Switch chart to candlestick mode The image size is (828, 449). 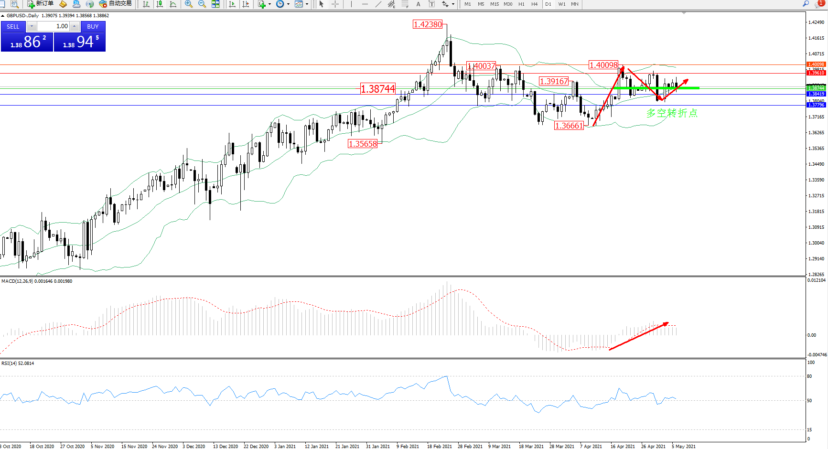[x=160, y=4]
